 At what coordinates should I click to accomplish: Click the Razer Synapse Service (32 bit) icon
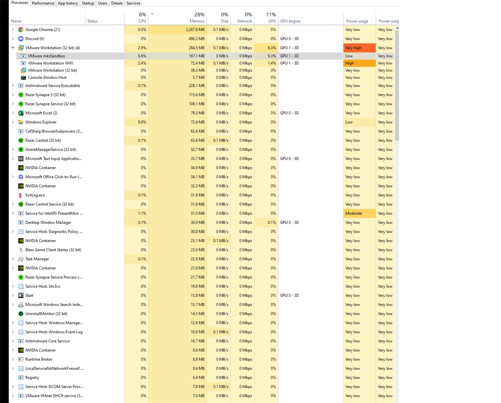pos(21,104)
